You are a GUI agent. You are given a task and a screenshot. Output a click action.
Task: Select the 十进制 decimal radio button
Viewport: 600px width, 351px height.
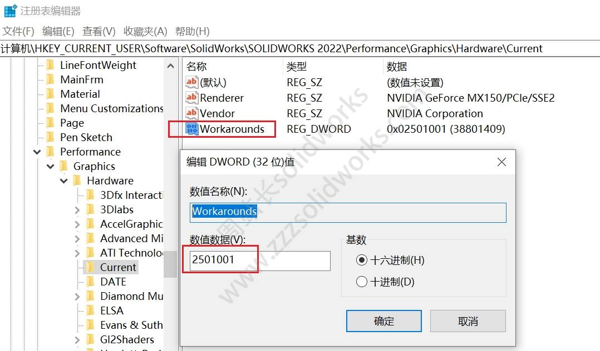pyautogui.click(x=362, y=282)
